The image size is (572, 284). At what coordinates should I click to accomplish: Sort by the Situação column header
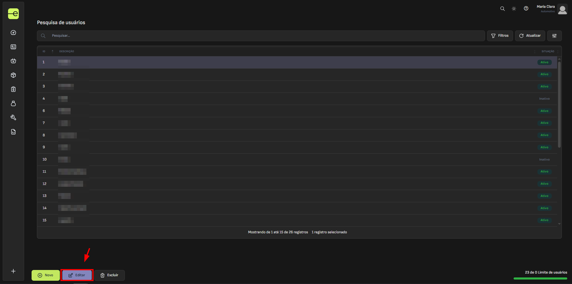548,51
